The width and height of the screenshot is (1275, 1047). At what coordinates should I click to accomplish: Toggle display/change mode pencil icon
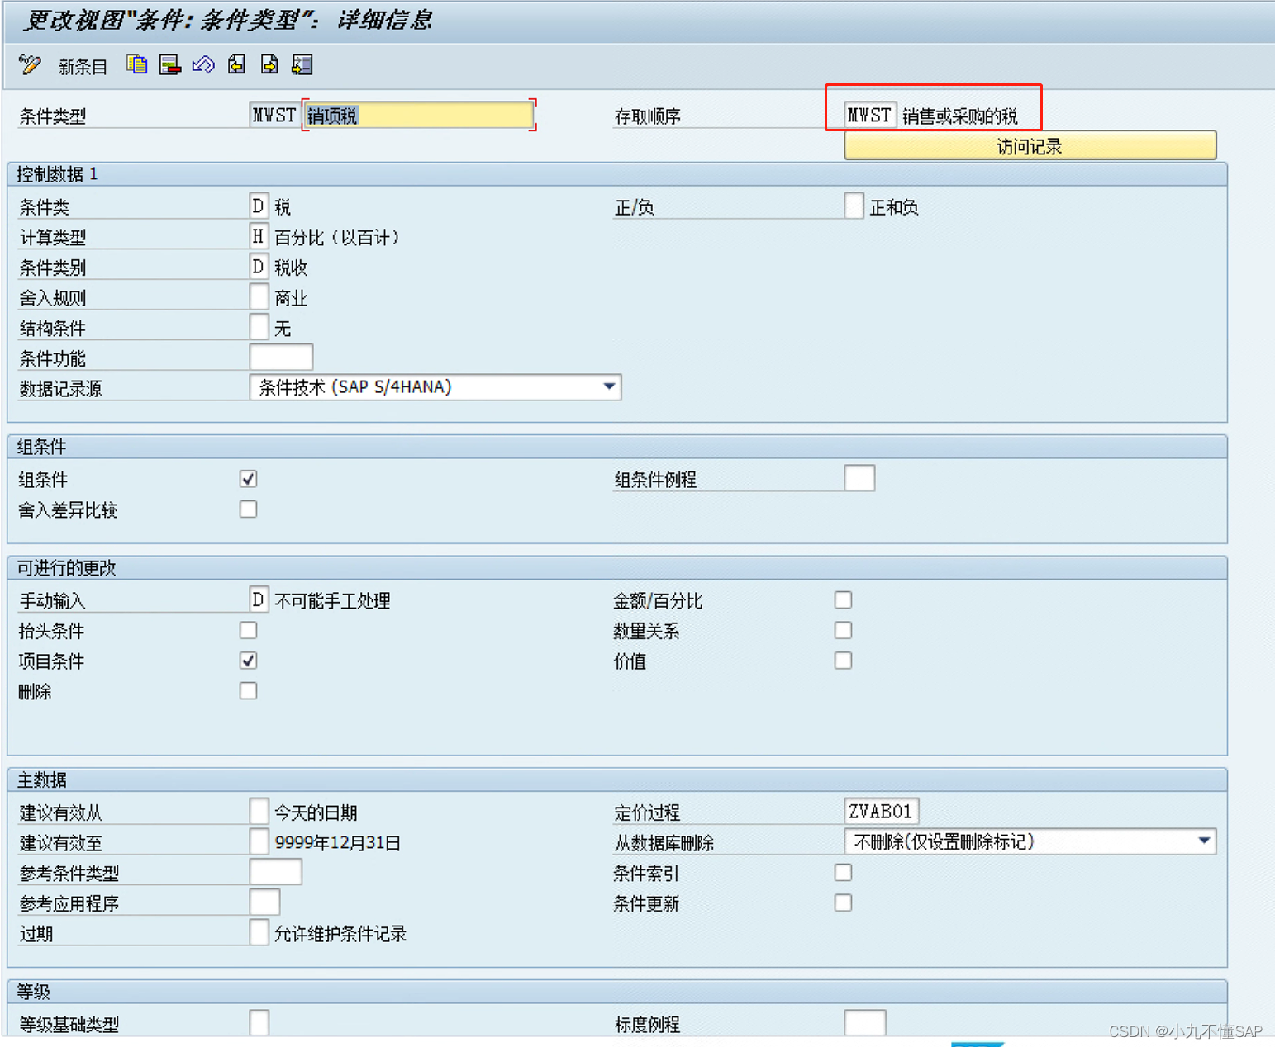30,65
